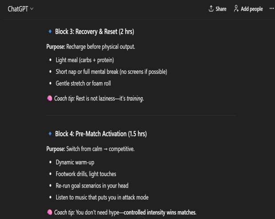The width and height of the screenshot is (275, 219).
Task: Click the bold controlled intensity wins matches text
Action: point(159,212)
